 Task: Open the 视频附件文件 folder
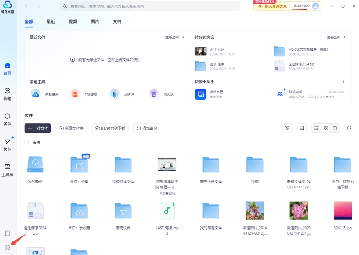123,164
